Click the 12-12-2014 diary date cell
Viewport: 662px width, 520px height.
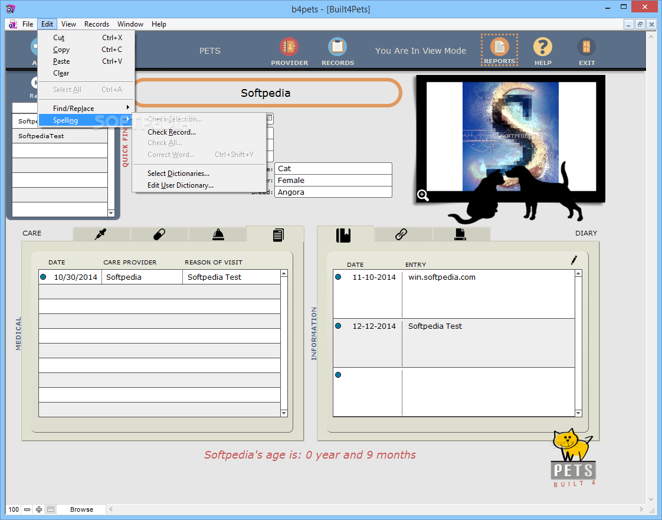(x=374, y=326)
